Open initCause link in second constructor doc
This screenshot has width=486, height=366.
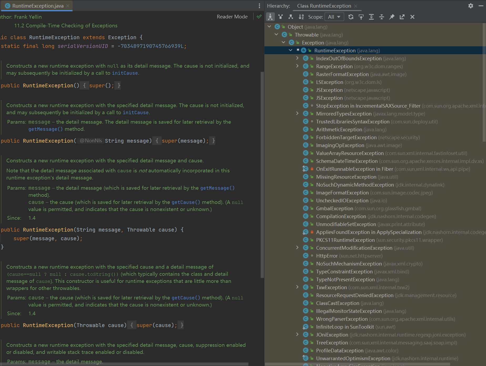tap(136, 113)
